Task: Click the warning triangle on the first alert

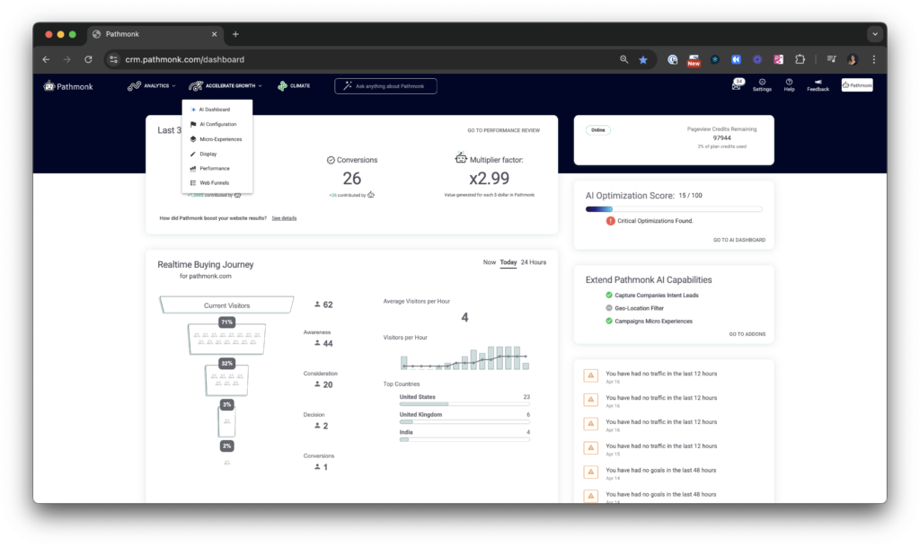Action: point(590,375)
